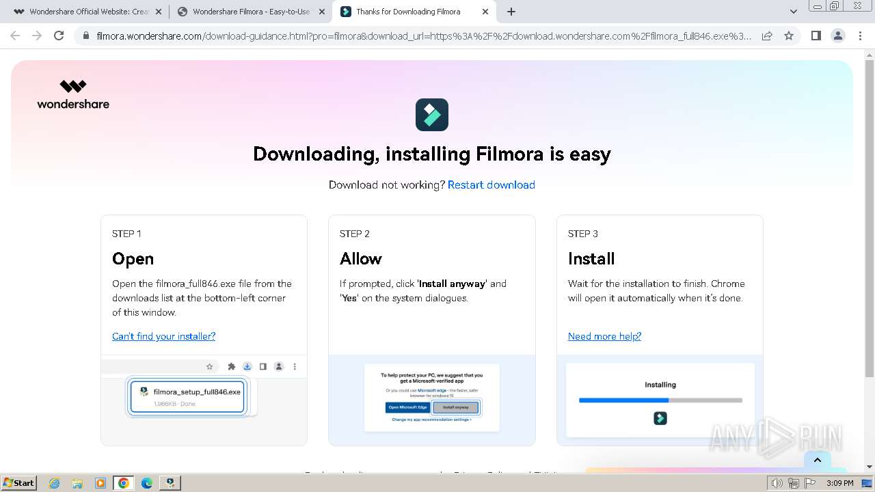Click the Filmora app icon above the headline
Screen dimensions: 875x492
[x=432, y=115]
